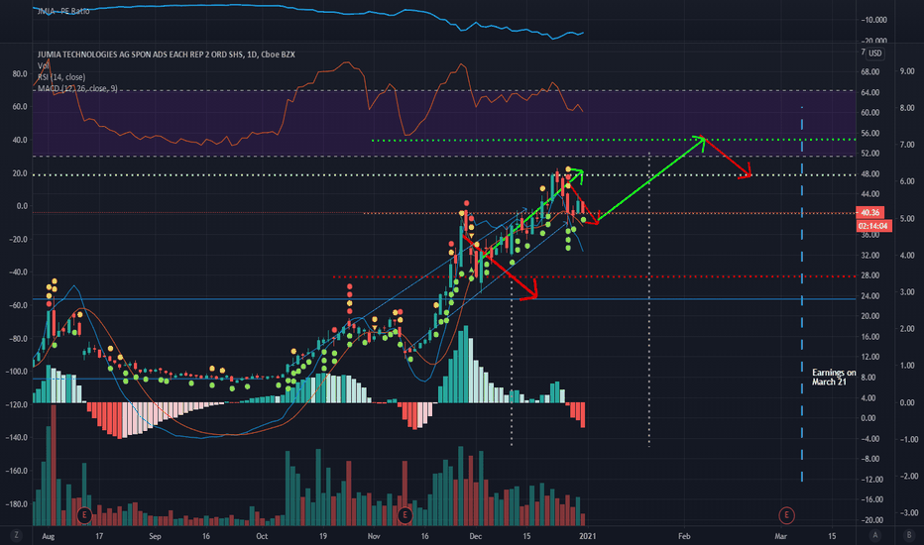Click the Sep label on time axis
The width and height of the screenshot is (924, 545).
click(155, 536)
